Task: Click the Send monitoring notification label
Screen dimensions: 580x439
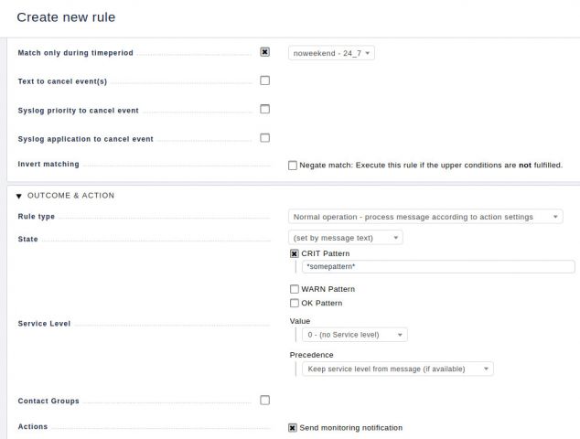Action: 351,428
